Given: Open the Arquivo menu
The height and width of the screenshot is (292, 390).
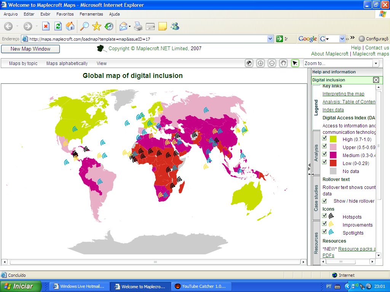Looking at the screenshot, I should pos(10,14).
